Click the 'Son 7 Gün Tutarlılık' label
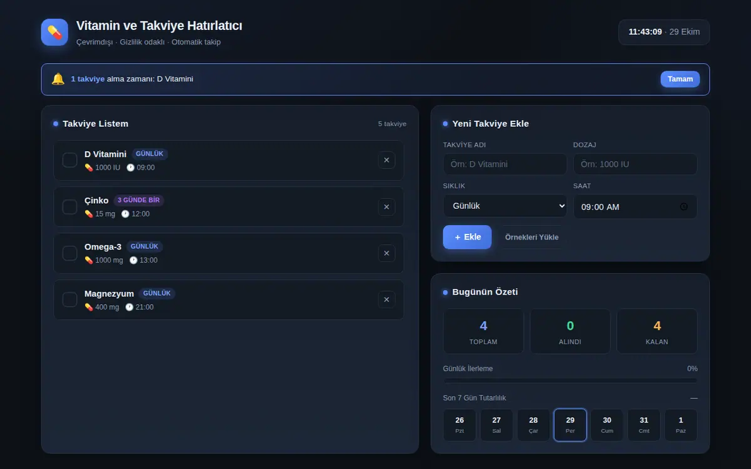This screenshot has width=751, height=469. click(474, 398)
